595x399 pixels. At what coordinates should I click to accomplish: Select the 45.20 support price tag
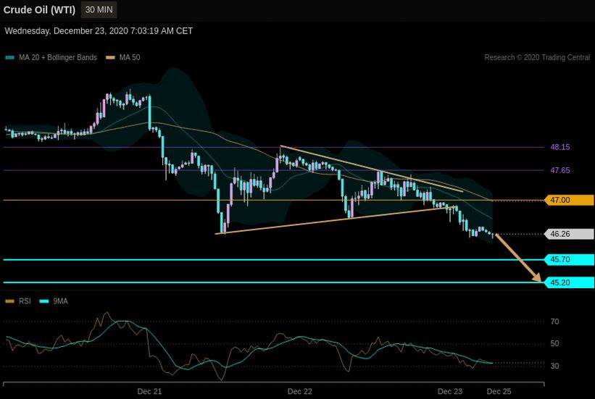coord(569,282)
